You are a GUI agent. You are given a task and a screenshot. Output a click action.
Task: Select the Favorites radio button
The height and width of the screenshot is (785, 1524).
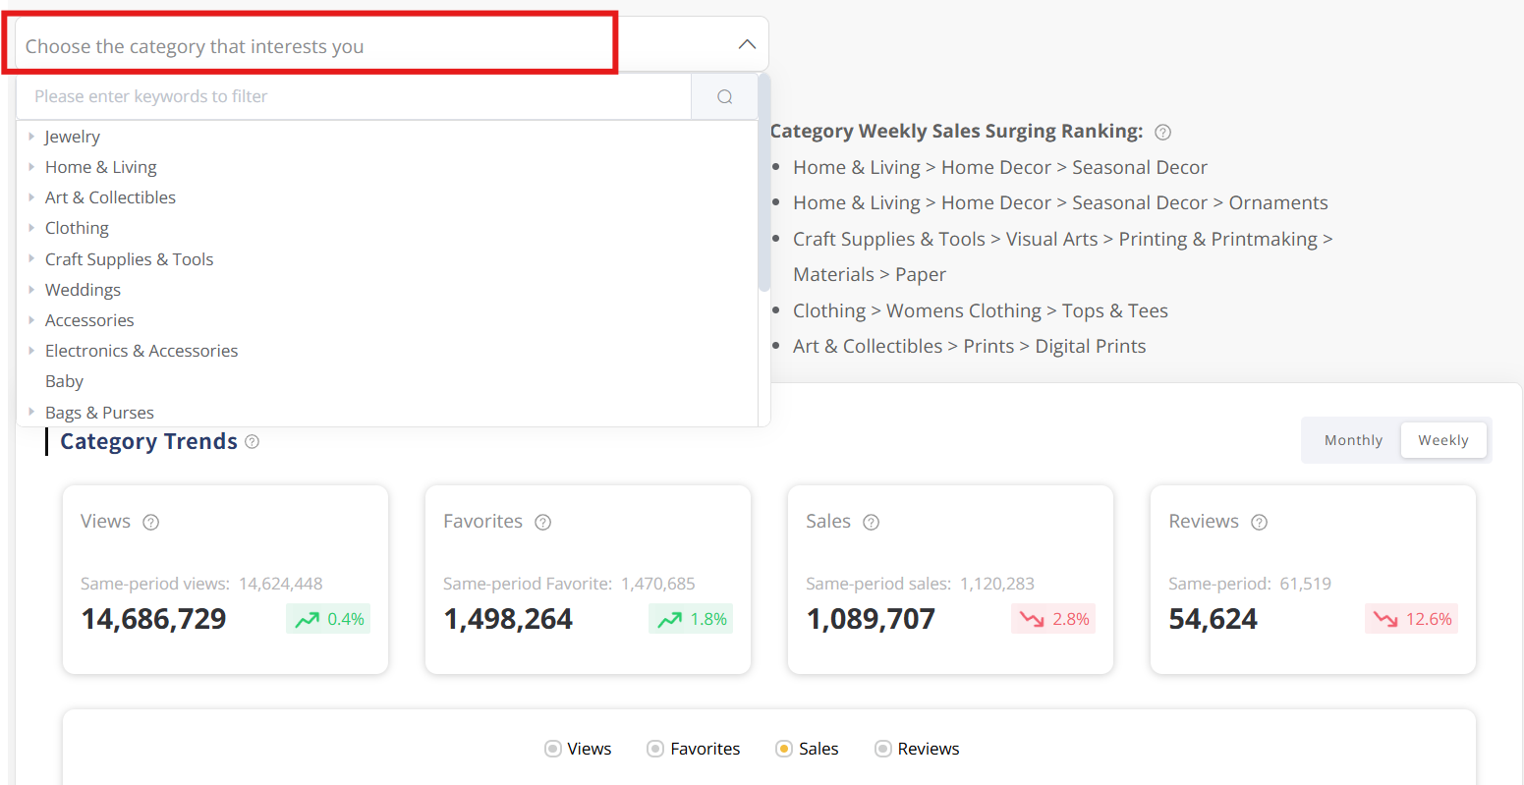point(655,749)
